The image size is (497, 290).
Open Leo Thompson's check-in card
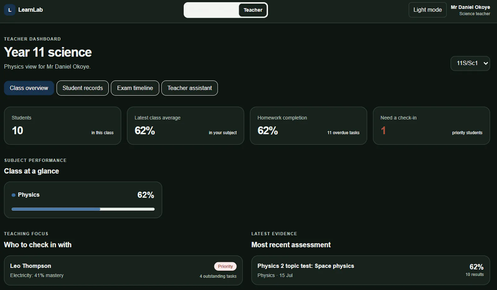[x=123, y=270]
